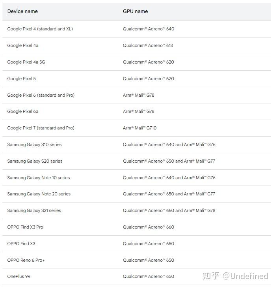Image resolution: width=275 pixels, height=287 pixels.
Task: Click the Qualcomm Adreno 640 cell for Pixel 4
Action: [148, 29]
